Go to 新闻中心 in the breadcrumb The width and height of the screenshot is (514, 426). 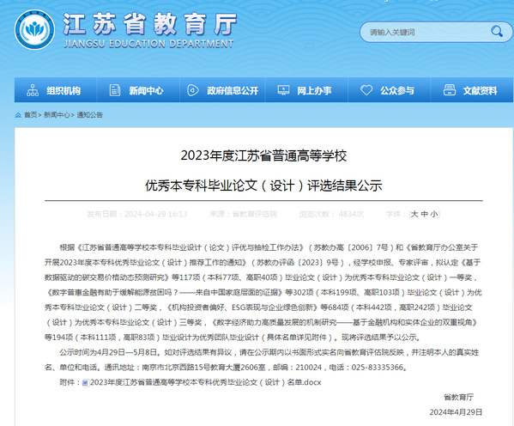[x=57, y=115]
